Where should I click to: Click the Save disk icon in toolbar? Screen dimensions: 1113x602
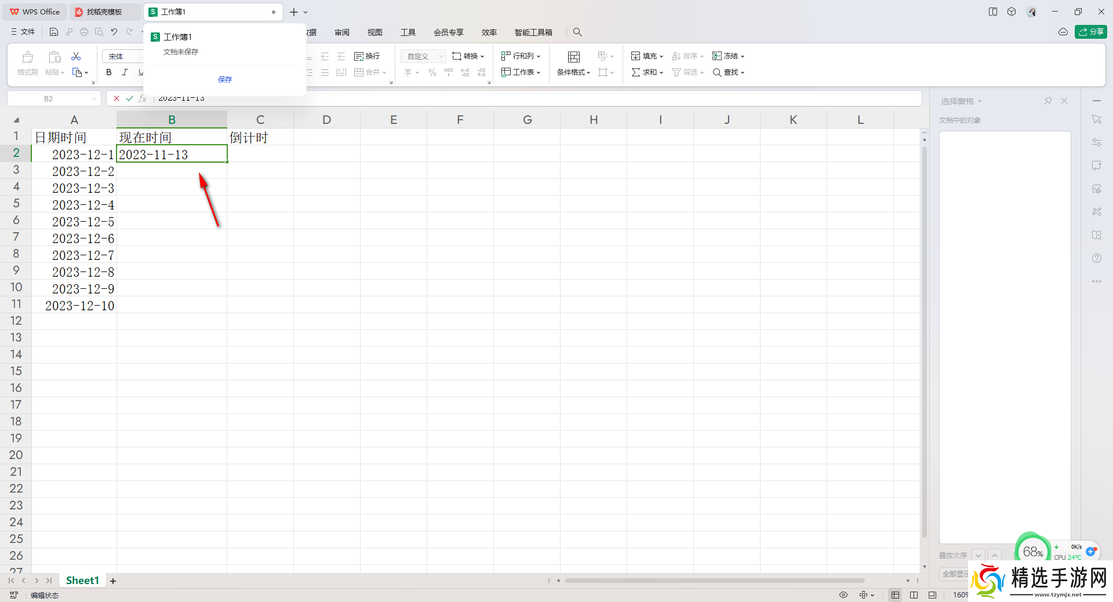tap(54, 32)
